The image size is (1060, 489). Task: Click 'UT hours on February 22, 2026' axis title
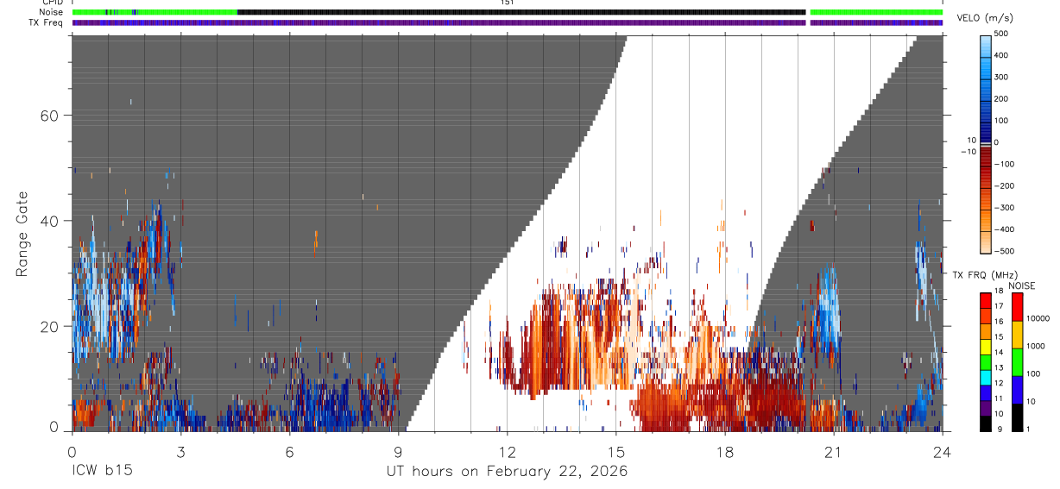(x=507, y=472)
